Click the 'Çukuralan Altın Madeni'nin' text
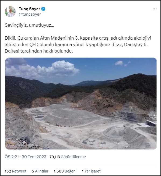This screenshot has width=161, height=176. (45, 38)
